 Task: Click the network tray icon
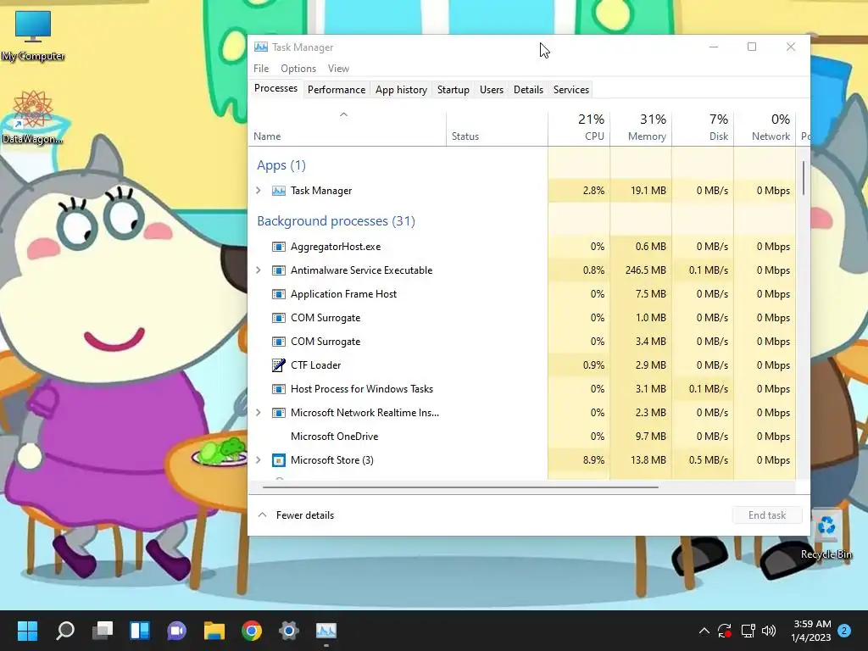(748, 631)
